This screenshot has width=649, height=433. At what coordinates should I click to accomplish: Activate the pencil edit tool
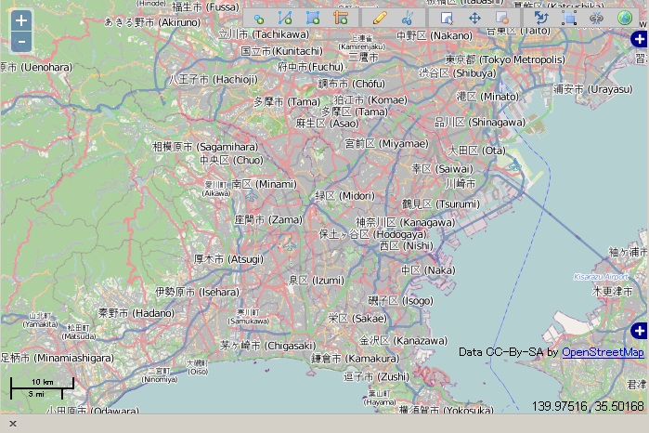(379, 18)
